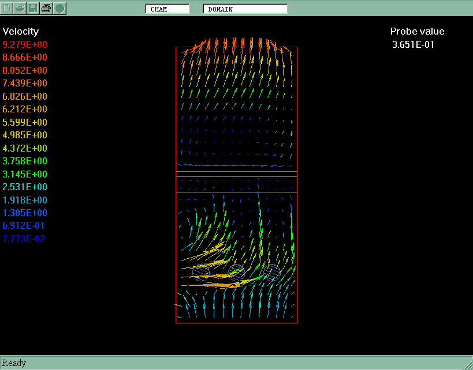Click the 3.758E+00 green legend value
473x370 pixels.
(x=25, y=161)
